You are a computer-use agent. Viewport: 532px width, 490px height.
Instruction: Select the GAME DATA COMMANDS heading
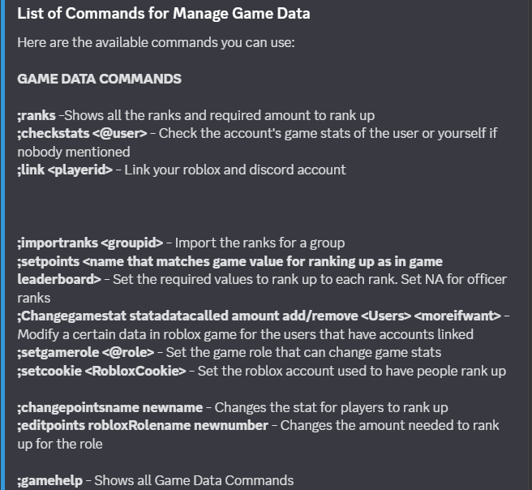pos(100,79)
